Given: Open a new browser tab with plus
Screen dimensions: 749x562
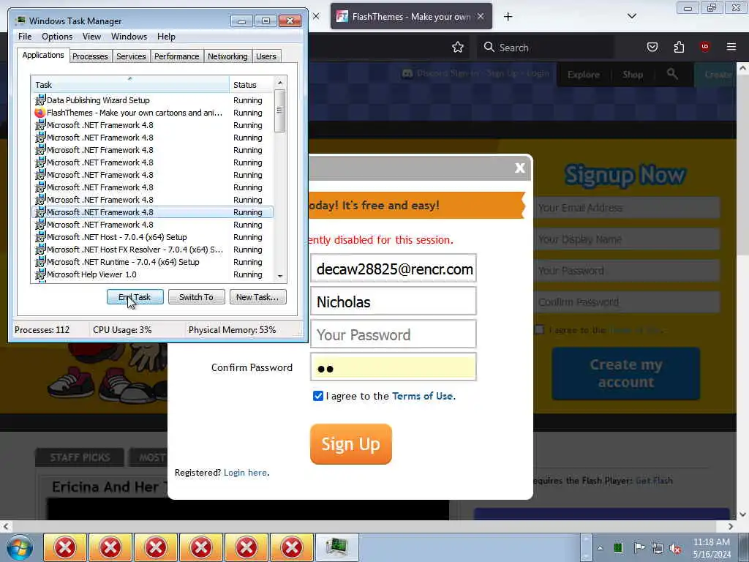Looking at the screenshot, I should [508, 17].
